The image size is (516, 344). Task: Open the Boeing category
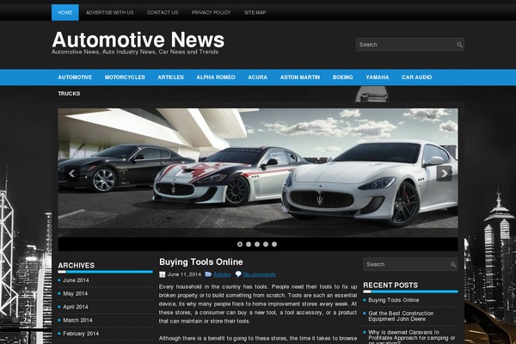point(342,77)
